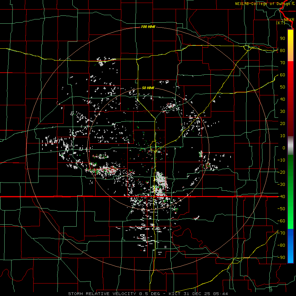Click the "90" velocity scale label
296x296 pixels.
pyautogui.click(x=283, y=38)
